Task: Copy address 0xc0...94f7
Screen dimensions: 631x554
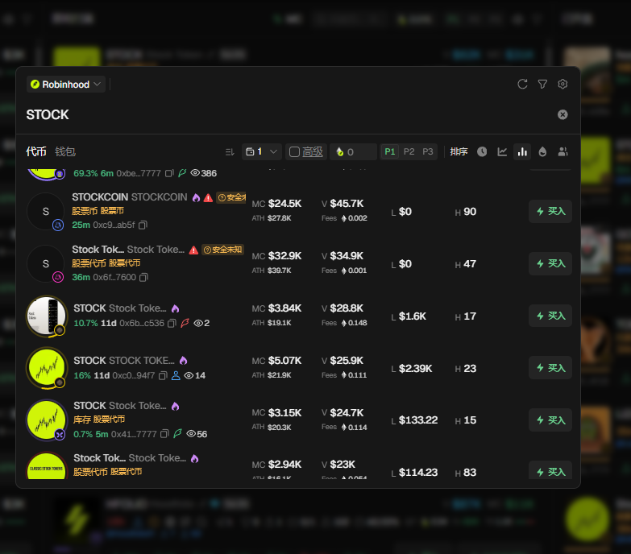Action: coord(163,375)
